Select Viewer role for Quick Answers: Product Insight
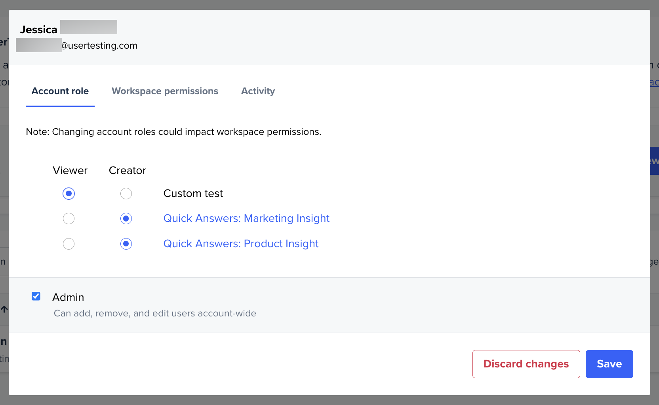This screenshot has width=659, height=405. click(x=69, y=244)
